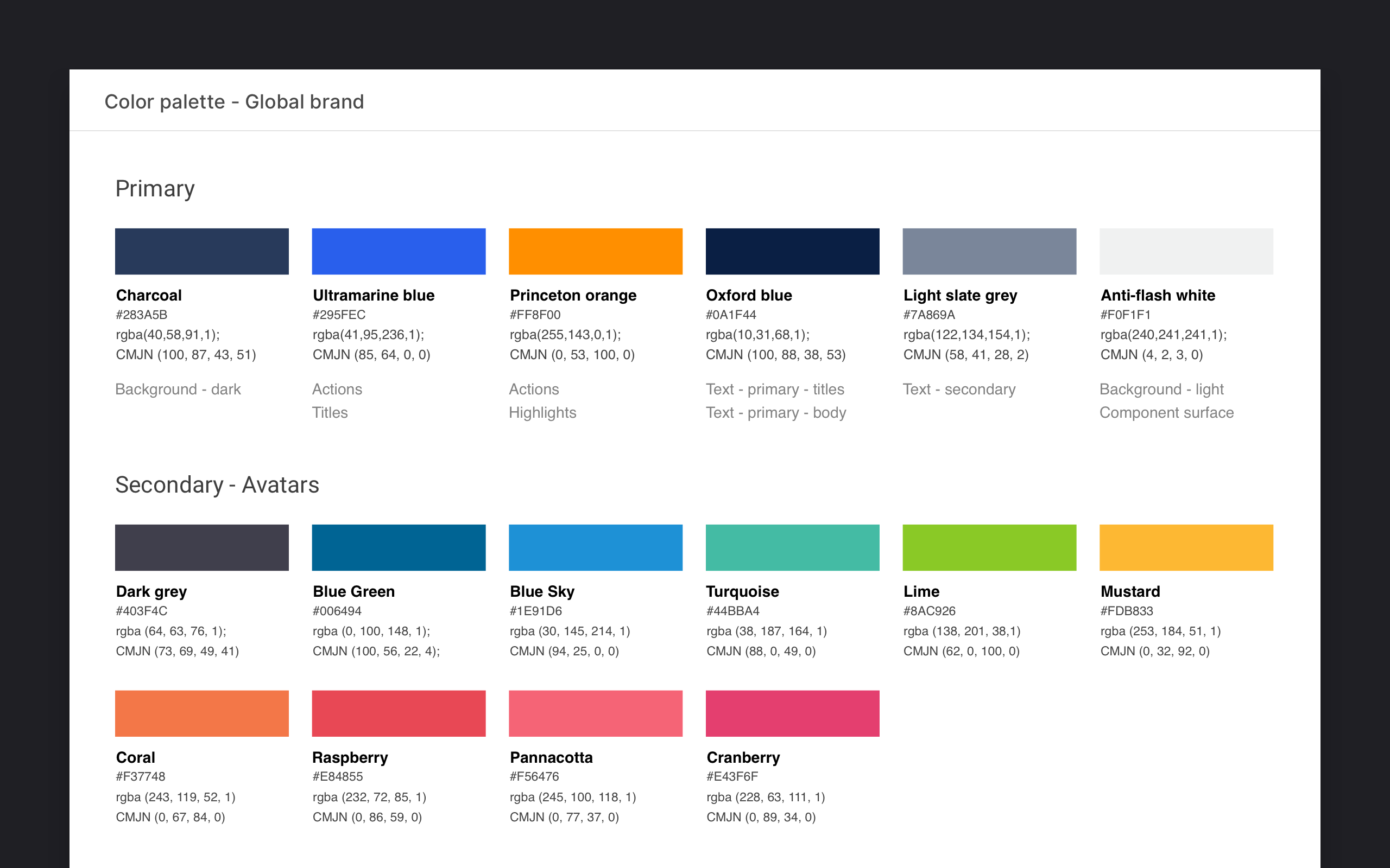
Task: Click the 'Anti-flash white' name
Action: coord(1158,295)
